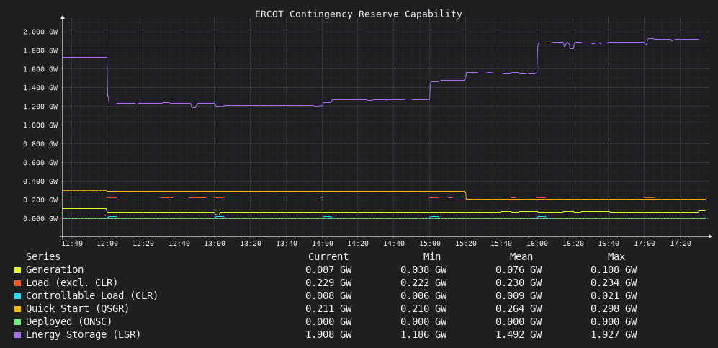Viewport: 718px width, 348px height.
Task: Click QSGR current value 0.211 GW
Action: (328, 308)
